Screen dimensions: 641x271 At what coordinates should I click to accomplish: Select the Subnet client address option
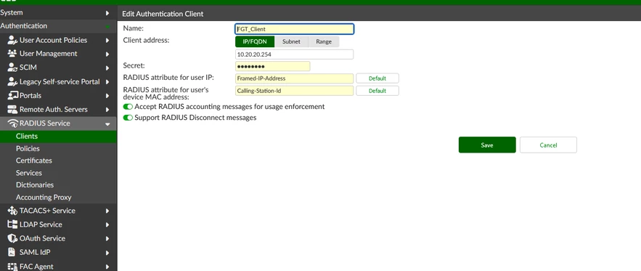[291, 41]
